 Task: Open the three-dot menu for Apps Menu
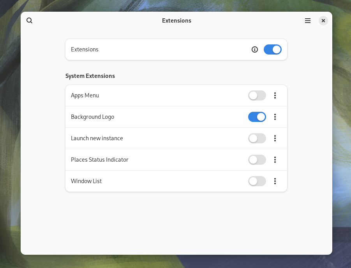[x=275, y=95]
